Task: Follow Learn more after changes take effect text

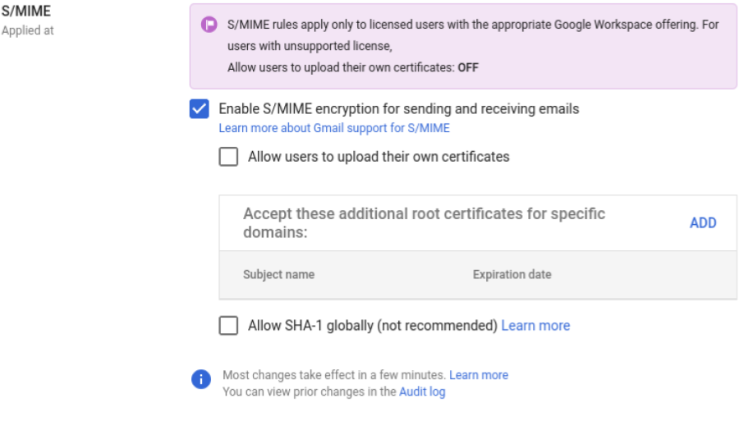Action: click(x=479, y=375)
